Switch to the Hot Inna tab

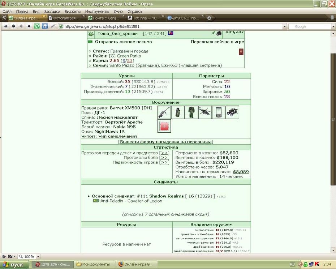146,18
